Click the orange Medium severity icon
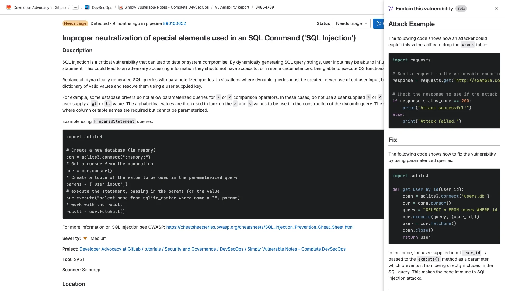Image resolution: width=505 pixels, height=291 pixels. 85,238
